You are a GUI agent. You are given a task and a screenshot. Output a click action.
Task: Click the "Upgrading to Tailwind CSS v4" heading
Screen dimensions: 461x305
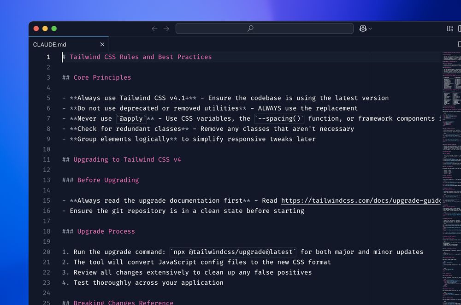(x=127, y=159)
